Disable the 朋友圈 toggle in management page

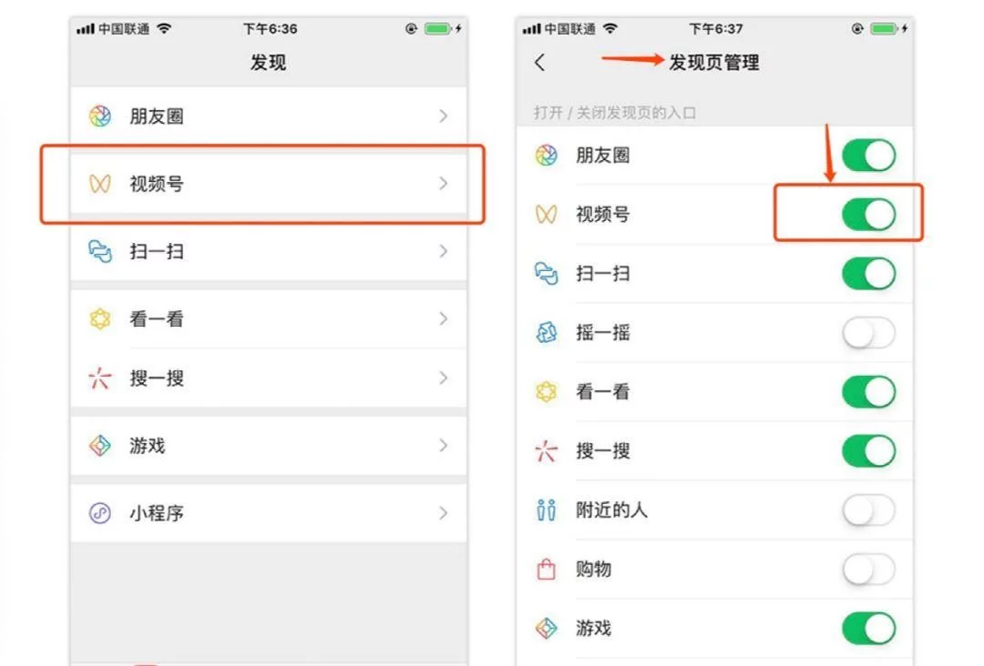tap(868, 156)
